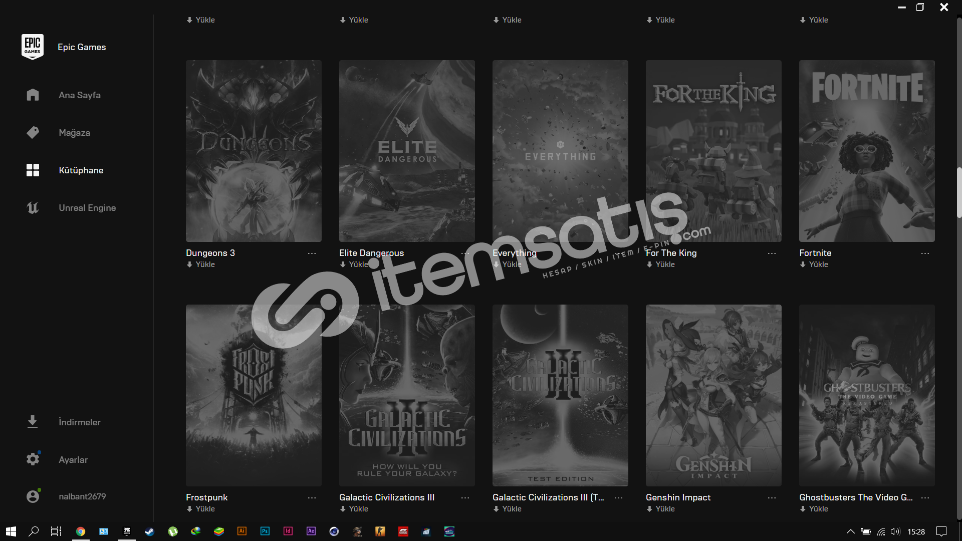Open options menu for Frostpunk
The height and width of the screenshot is (541, 962).
click(312, 498)
